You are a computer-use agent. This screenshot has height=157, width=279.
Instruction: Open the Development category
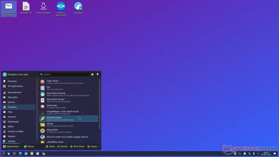click(x=18, y=92)
